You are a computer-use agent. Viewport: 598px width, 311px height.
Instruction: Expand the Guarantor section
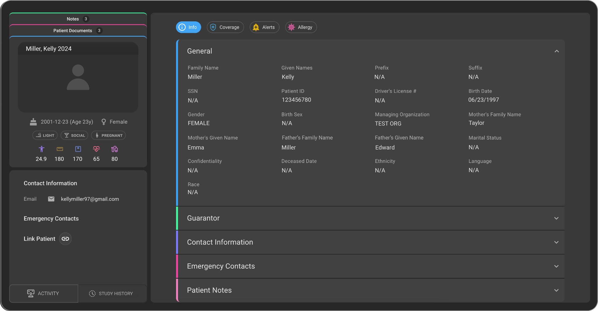point(556,218)
